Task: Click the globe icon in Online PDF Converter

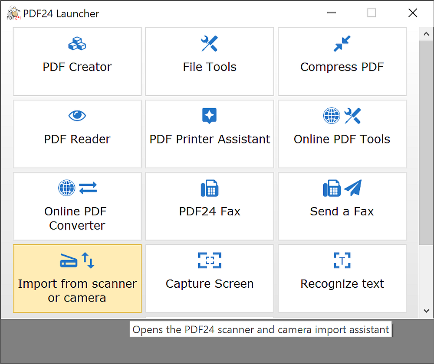Action: [x=67, y=188]
